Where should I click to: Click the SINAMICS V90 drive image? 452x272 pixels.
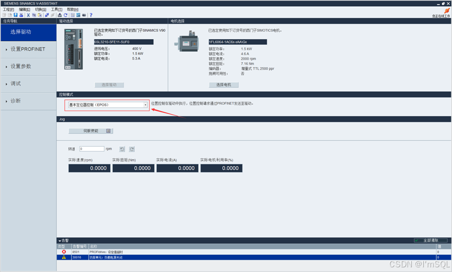point(74,49)
